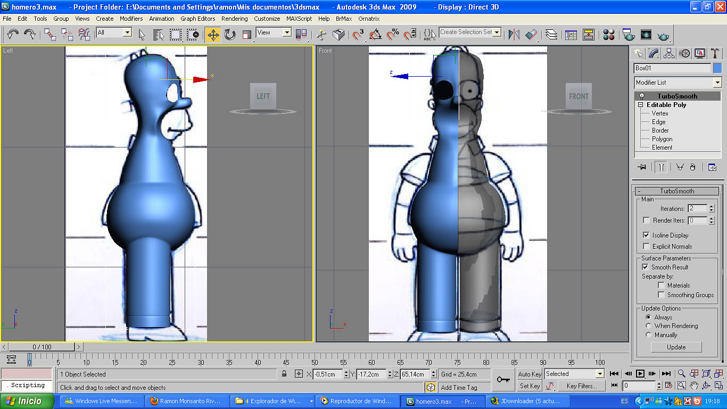Screen dimensions: 727x409
Task: Click the Undo arrow in the toolbar
Action: tap(13, 35)
